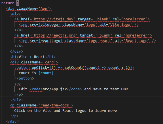This screenshot has width=163, height=124.
Task: Click 'Click on the Vite and React logos' line
Action: pyautogui.click(x=65, y=111)
